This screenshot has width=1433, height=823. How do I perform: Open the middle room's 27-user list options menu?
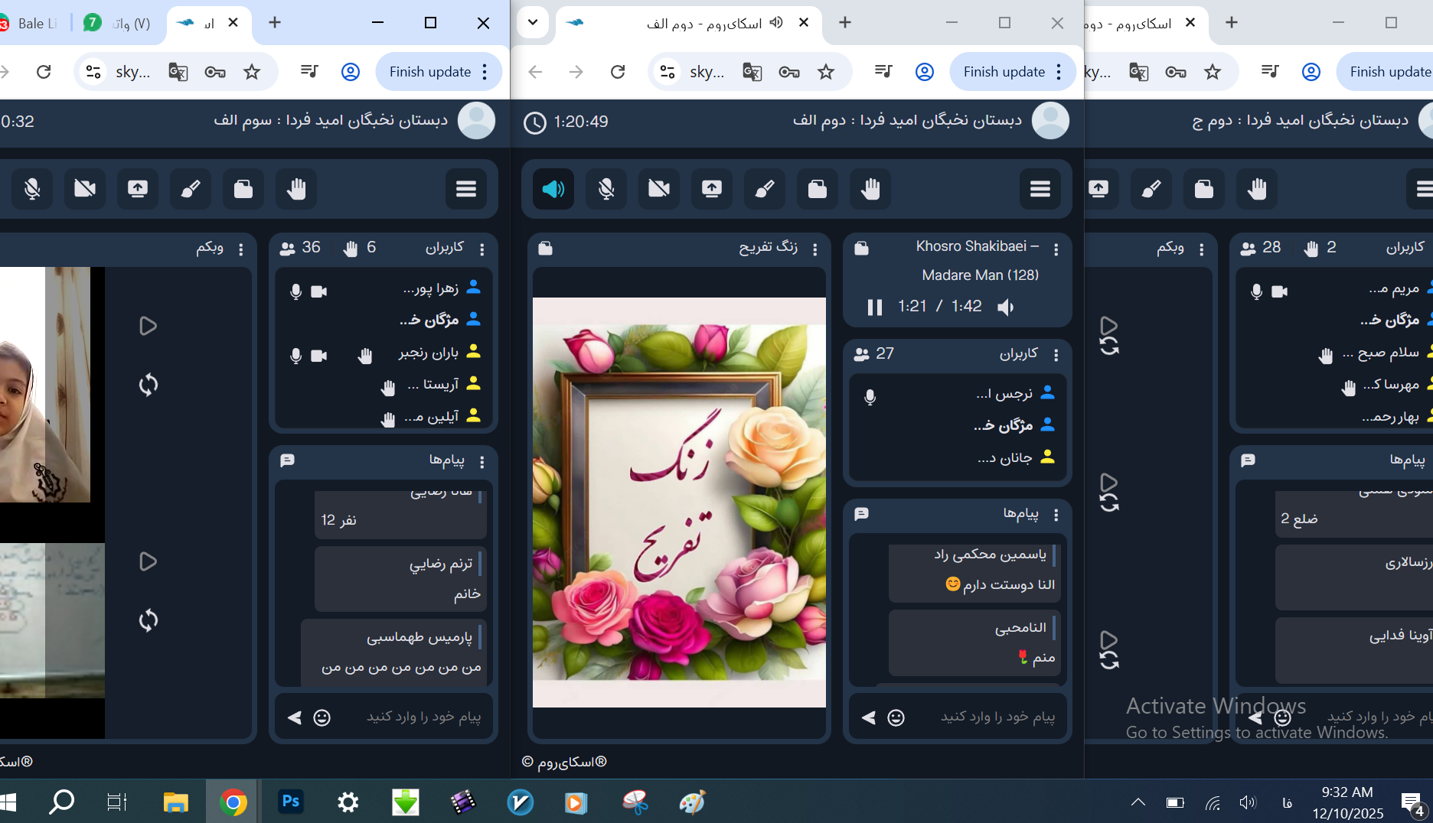point(1056,355)
